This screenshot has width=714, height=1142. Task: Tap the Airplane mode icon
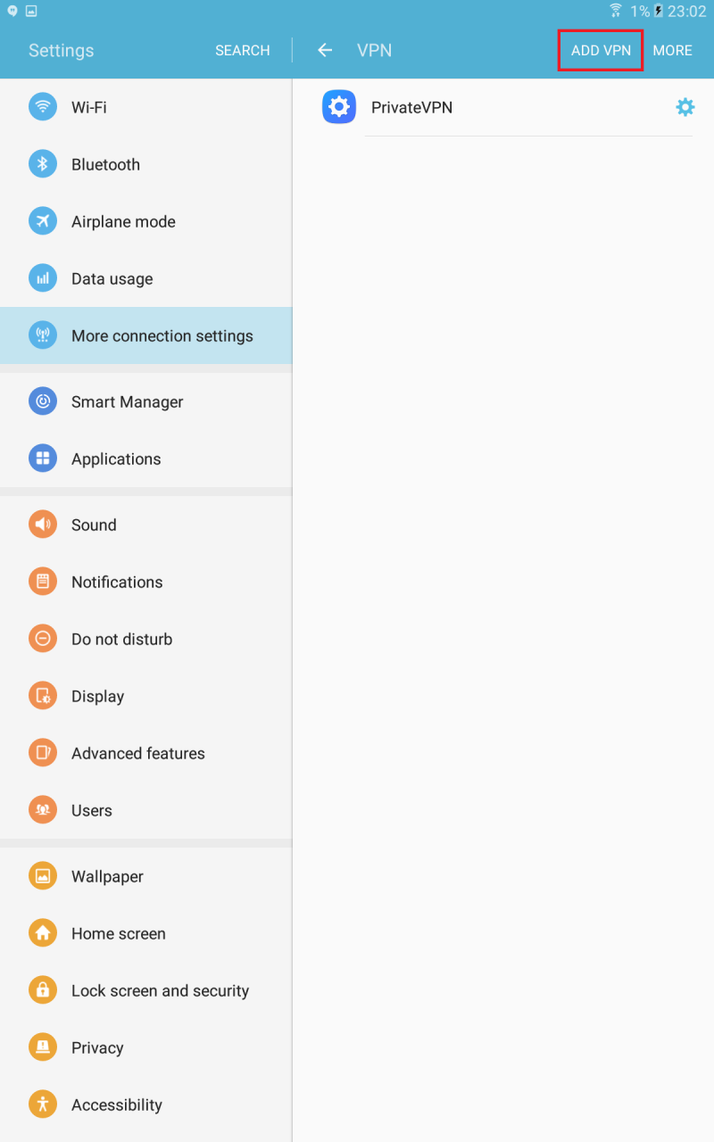(43, 221)
